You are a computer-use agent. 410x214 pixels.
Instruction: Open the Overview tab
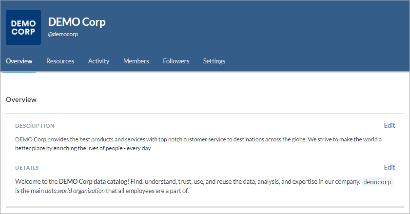(x=19, y=61)
